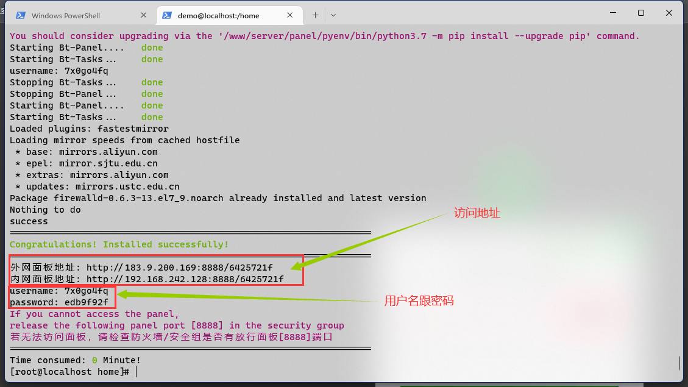Viewport: 688px width, 387px height.
Task: Click the pip upgrade suggestion line
Action: (325, 36)
